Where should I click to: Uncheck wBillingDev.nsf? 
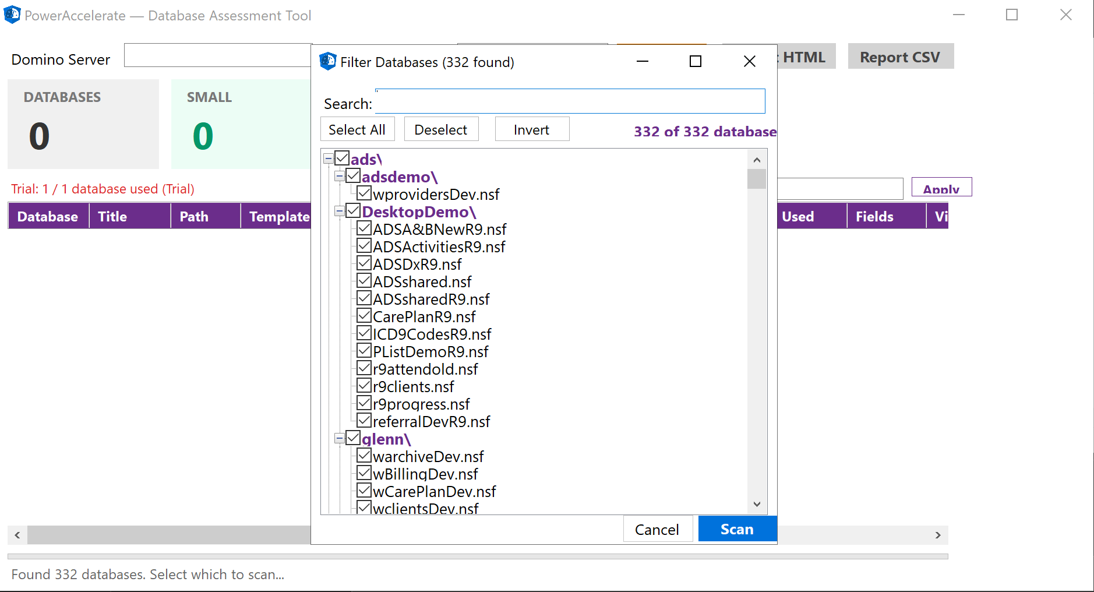(x=364, y=473)
